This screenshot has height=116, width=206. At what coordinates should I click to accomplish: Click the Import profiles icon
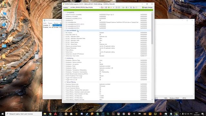[x=126, y=7]
